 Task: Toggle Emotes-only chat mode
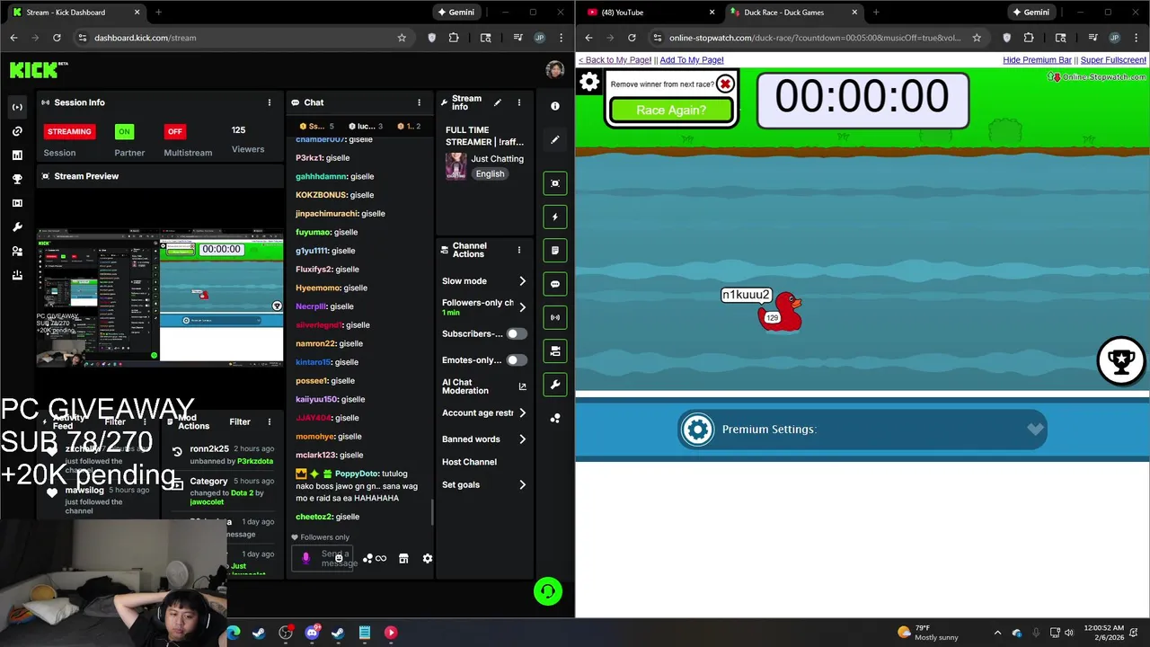(x=516, y=360)
